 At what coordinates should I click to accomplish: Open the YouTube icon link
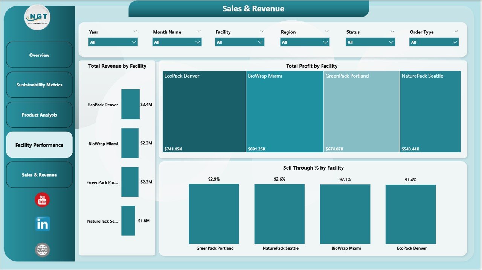[x=42, y=200]
